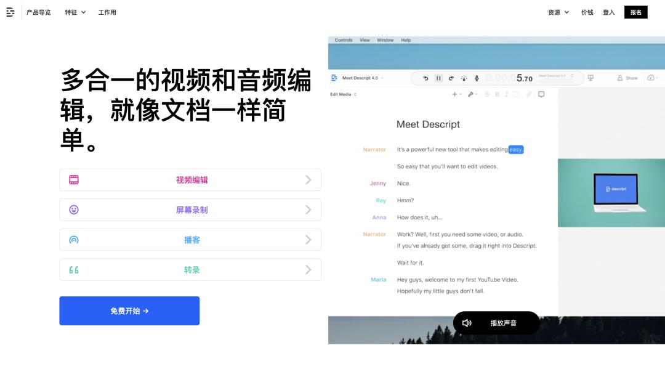
Task: Click the highlighted word "easy." in the transcript
Action: point(516,149)
